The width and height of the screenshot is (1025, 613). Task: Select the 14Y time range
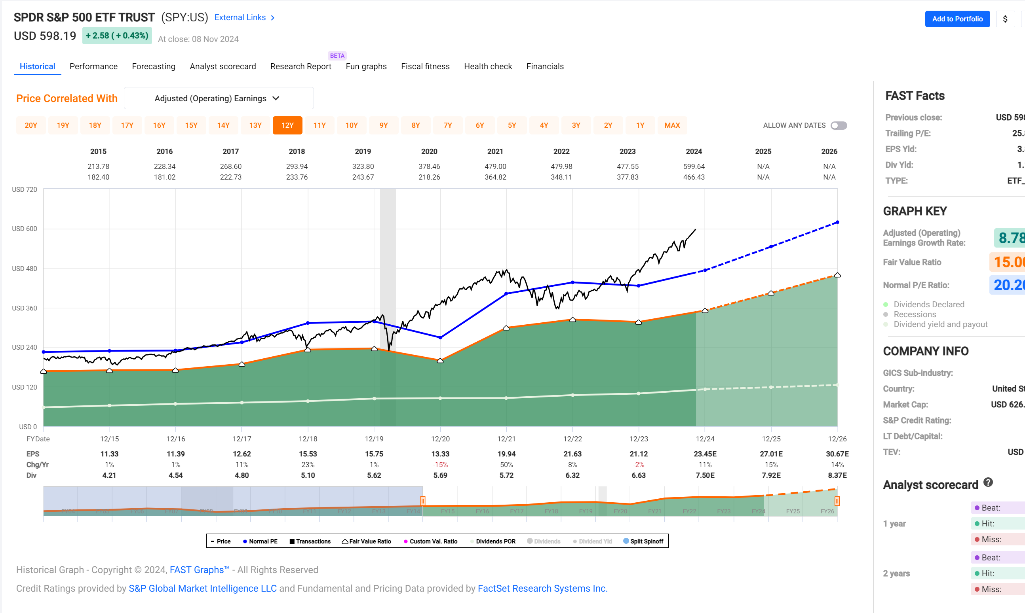(x=223, y=126)
